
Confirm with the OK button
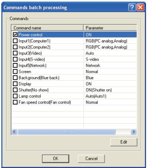coord(55,158)
